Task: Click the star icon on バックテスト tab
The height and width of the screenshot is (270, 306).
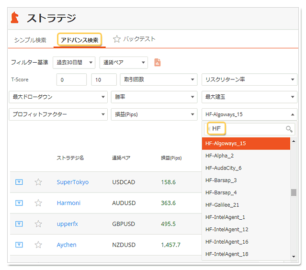Action: click(x=117, y=39)
